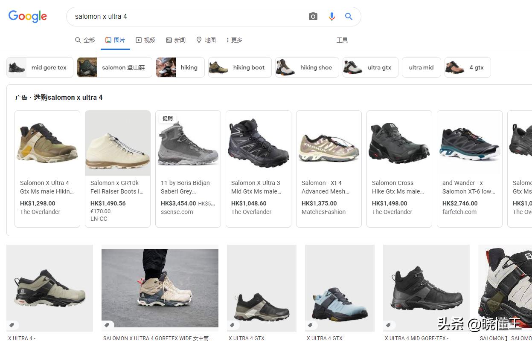Toggle the 'ultra gtx' filter chip

[x=370, y=67]
